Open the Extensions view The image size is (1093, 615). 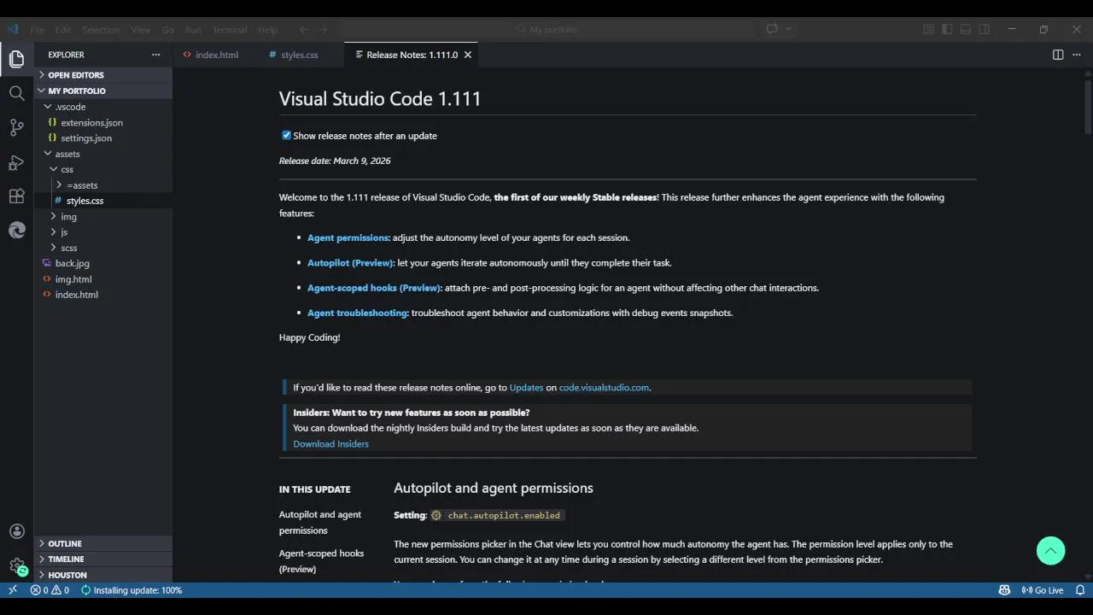[x=16, y=196]
